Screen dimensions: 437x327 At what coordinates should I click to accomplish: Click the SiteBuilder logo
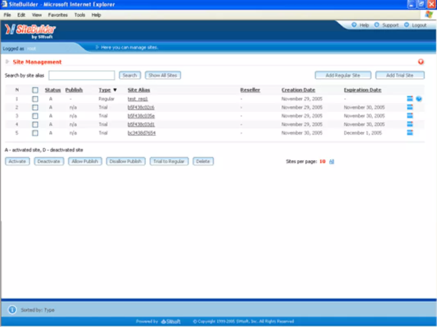click(30, 31)
